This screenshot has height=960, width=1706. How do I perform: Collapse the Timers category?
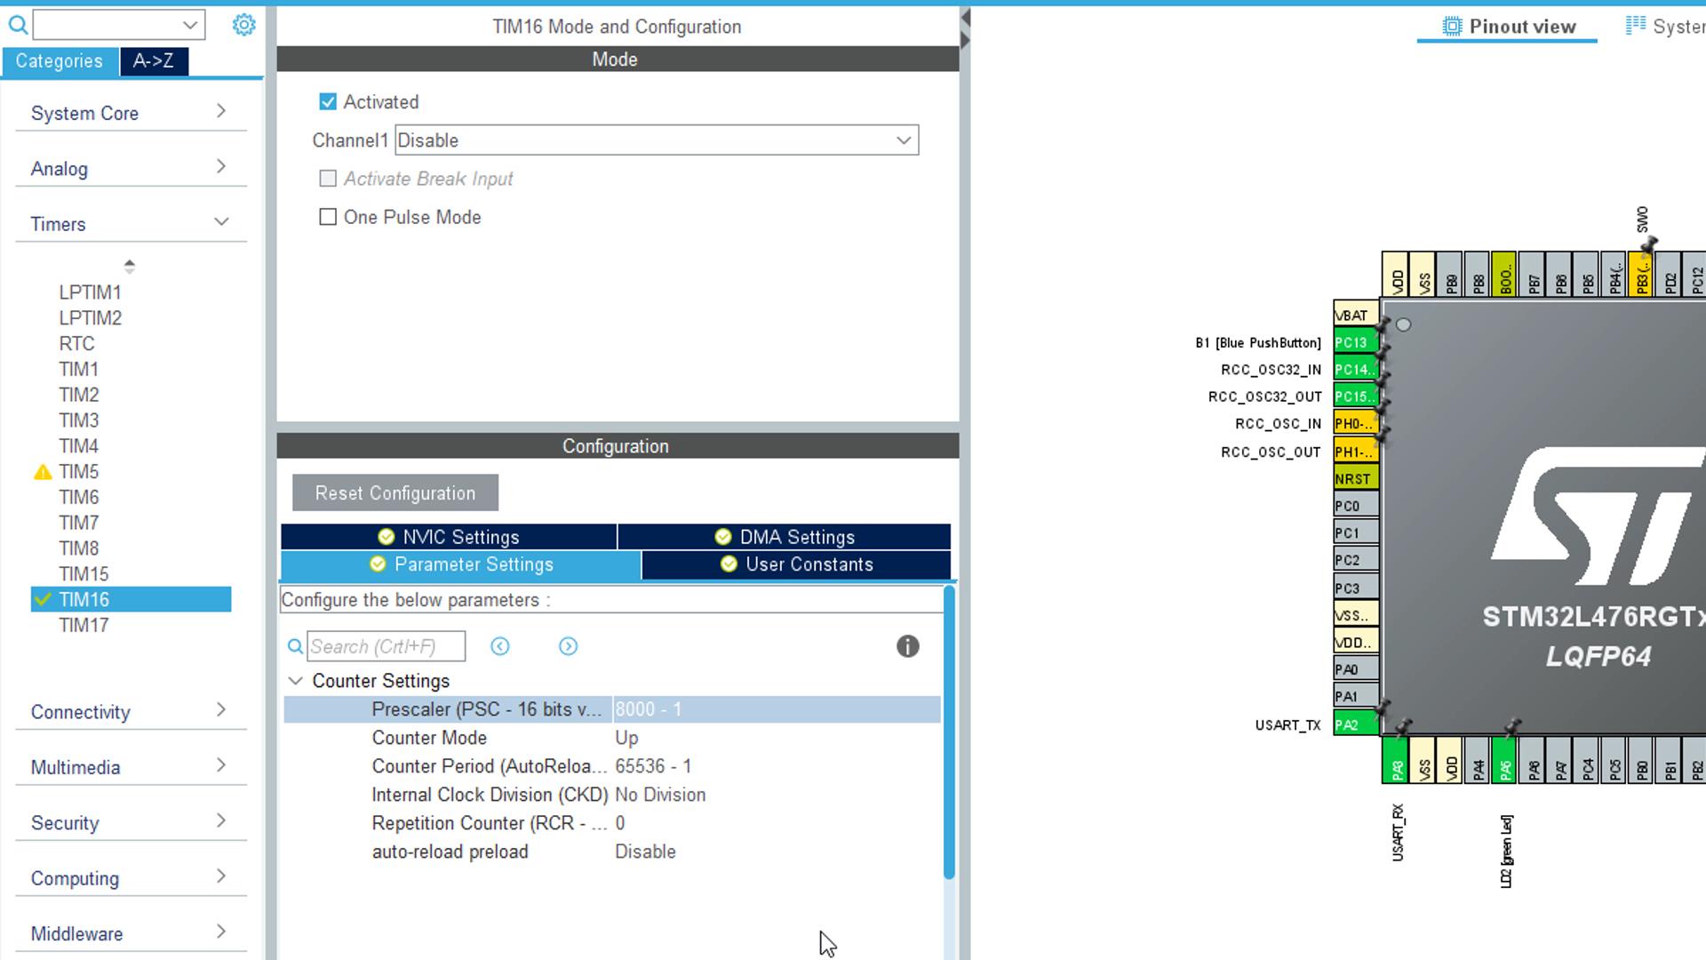click(219, 222)
